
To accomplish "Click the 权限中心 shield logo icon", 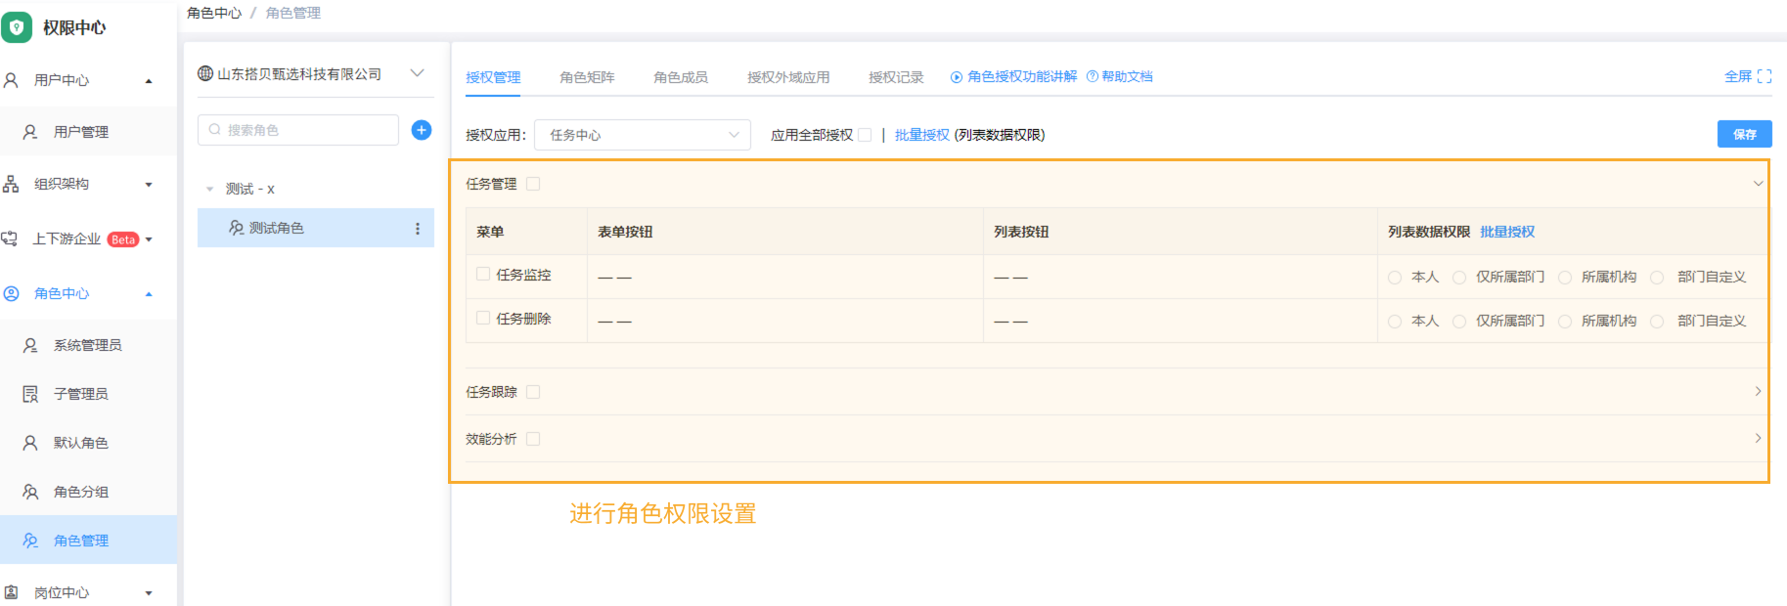I will [17, 27].
